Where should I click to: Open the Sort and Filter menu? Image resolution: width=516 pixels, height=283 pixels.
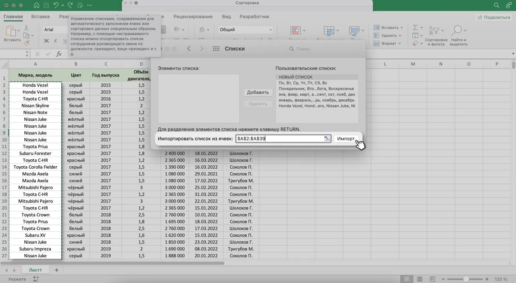click(436, 35)
